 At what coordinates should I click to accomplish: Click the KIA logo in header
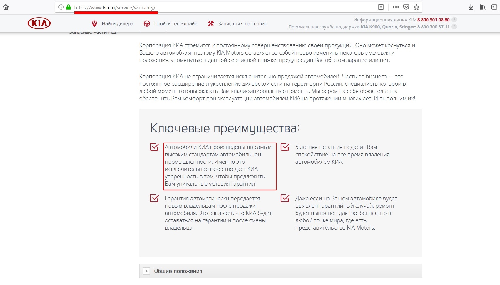coord(39,23)
